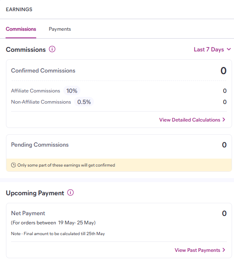Select the Commissions tab
The image size is (234, 261).
(x=21, y=29)
